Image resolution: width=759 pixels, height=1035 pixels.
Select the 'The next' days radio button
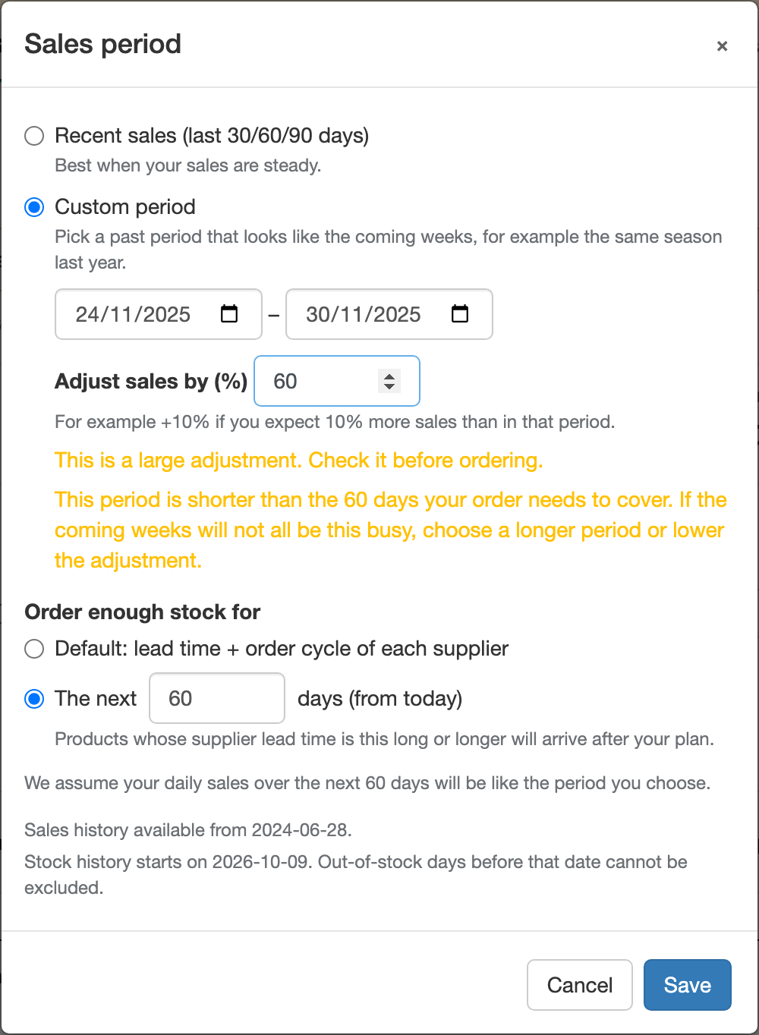click(x=34, y=699)
